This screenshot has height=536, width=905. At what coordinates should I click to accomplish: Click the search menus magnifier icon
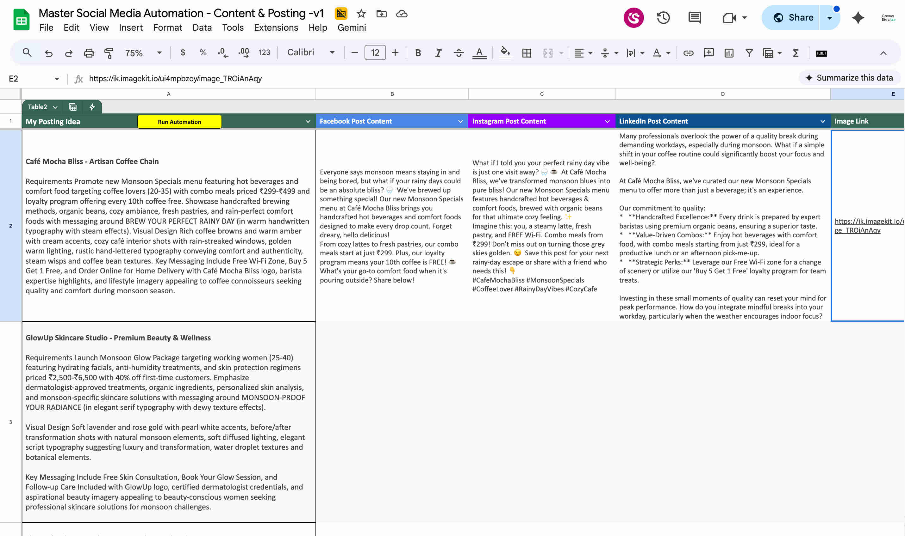(27, 53)
